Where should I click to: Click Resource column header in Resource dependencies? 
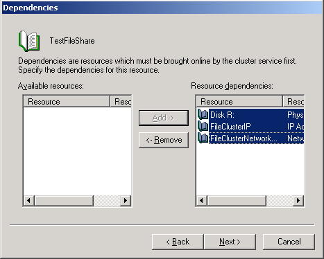tap(239, 102)
